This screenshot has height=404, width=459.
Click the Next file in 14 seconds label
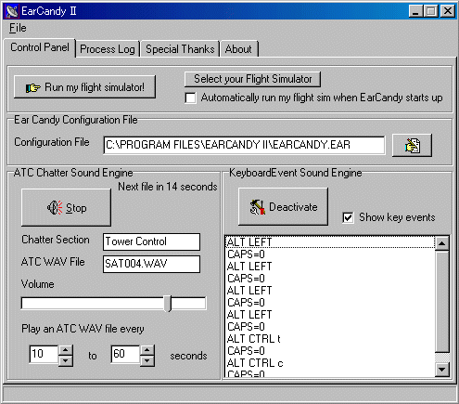168,187
